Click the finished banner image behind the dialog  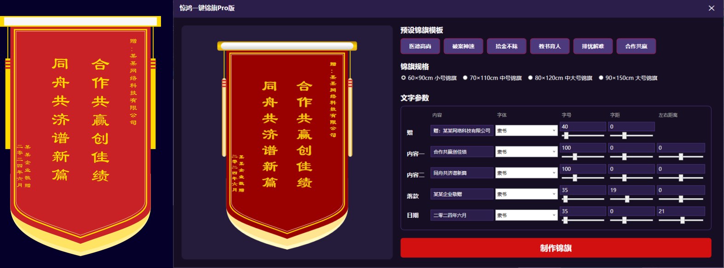pyautogui.click(x=80, y=135)
